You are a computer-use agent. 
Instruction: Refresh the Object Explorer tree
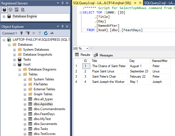click(46, 33)
